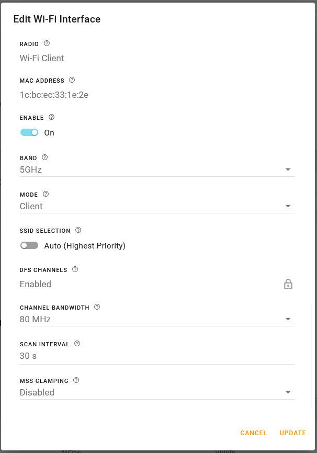
Task: Expand the Mode dropdown set to Client
Action: (x=156, y=206)
